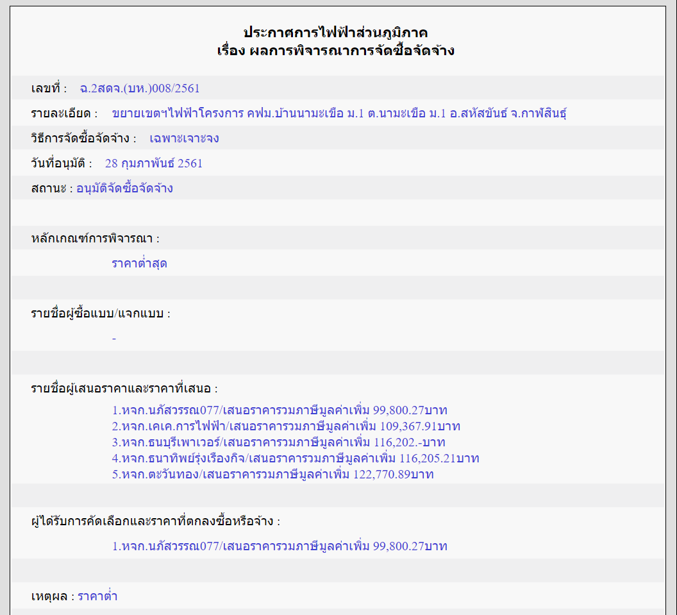Select bidder 4 หจก.ธนาทิพย์รุ่งเรืองกิจ line

[296, 459]
